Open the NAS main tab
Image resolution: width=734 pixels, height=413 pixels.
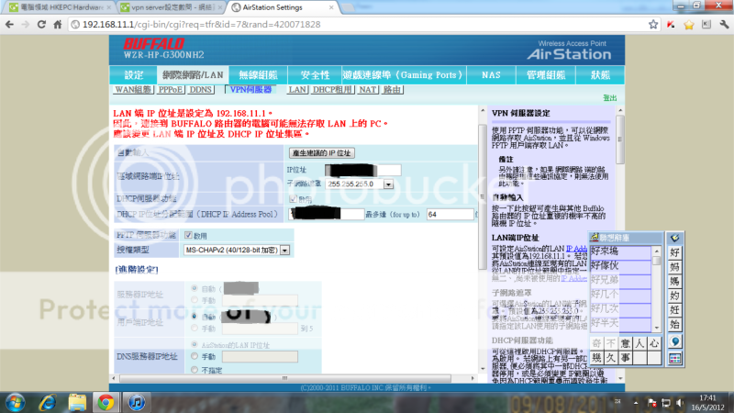(x=491, y=75)
